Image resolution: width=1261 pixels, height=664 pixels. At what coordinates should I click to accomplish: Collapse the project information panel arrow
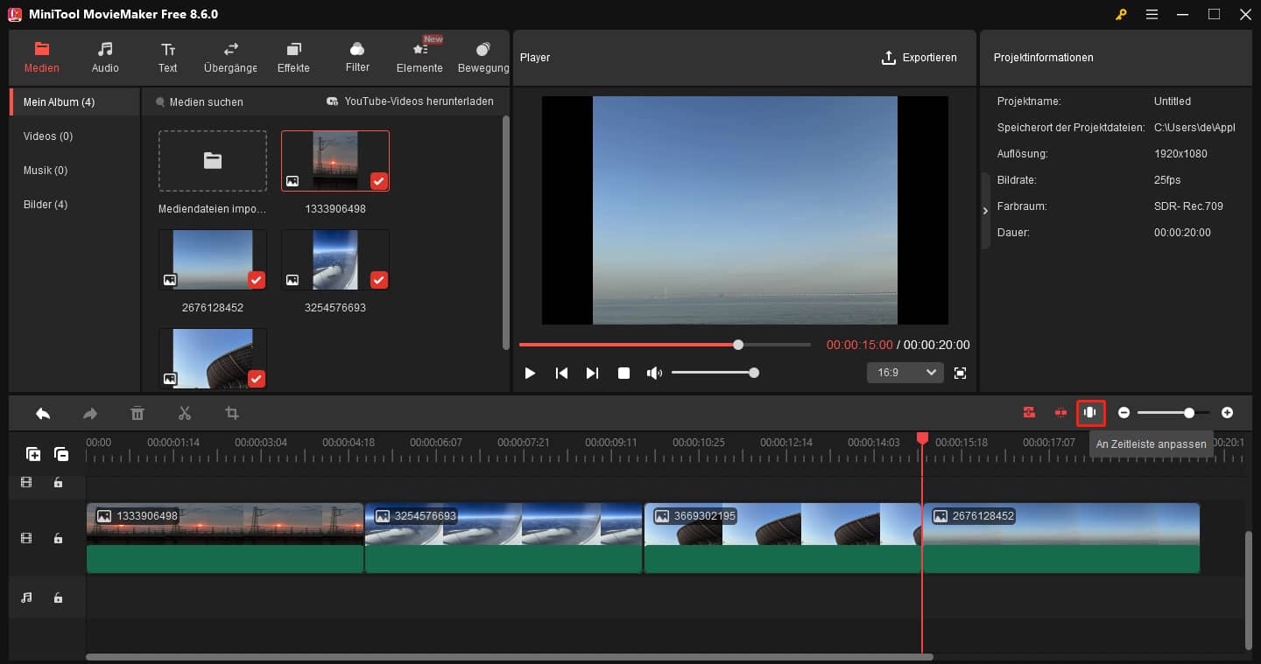(x=985, y=211)
